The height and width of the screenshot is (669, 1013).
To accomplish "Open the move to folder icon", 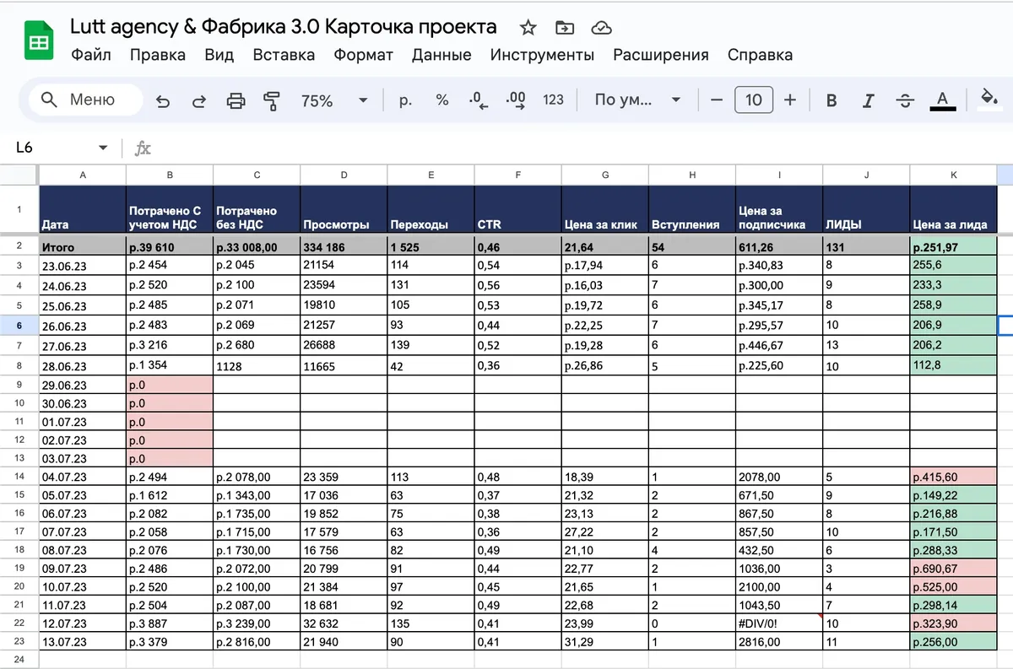I will coord(565,28).
